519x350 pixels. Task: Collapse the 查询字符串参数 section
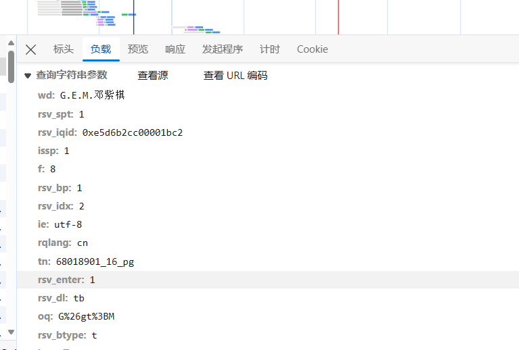point(28,76)
